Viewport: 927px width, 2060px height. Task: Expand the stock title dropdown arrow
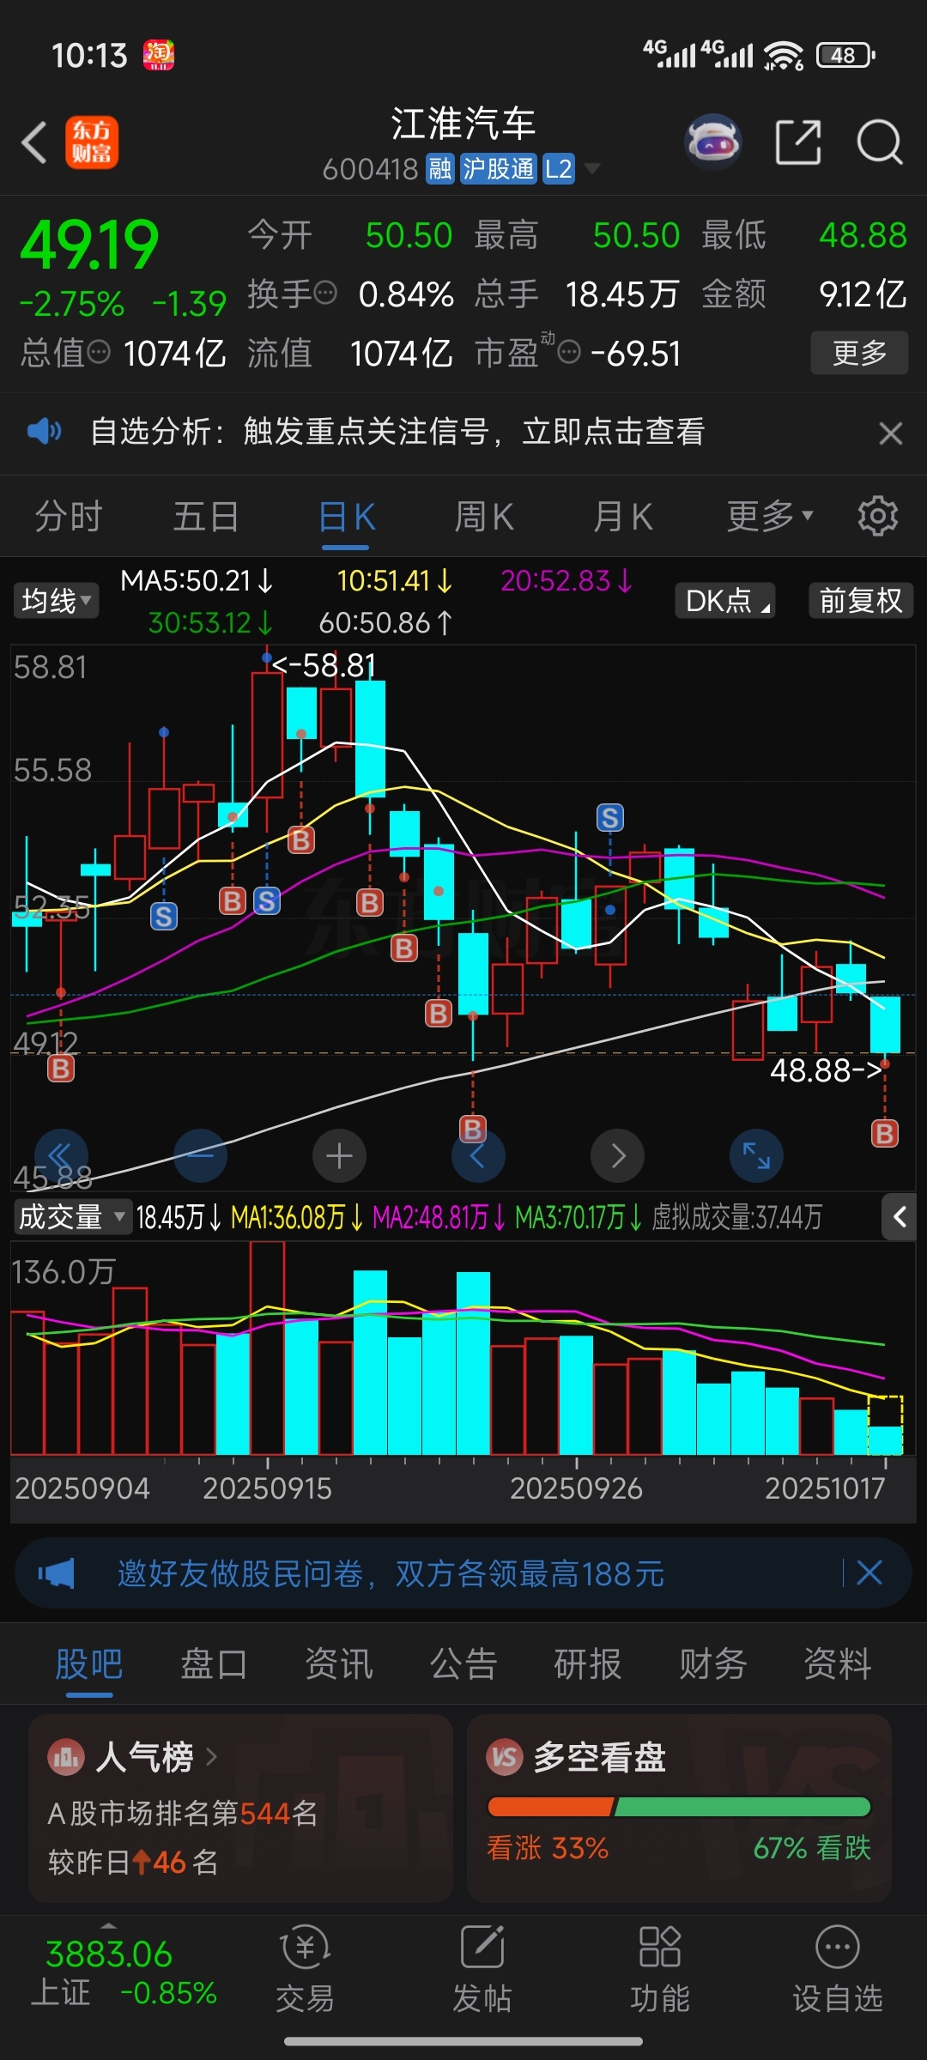click(x=591, y=168)
